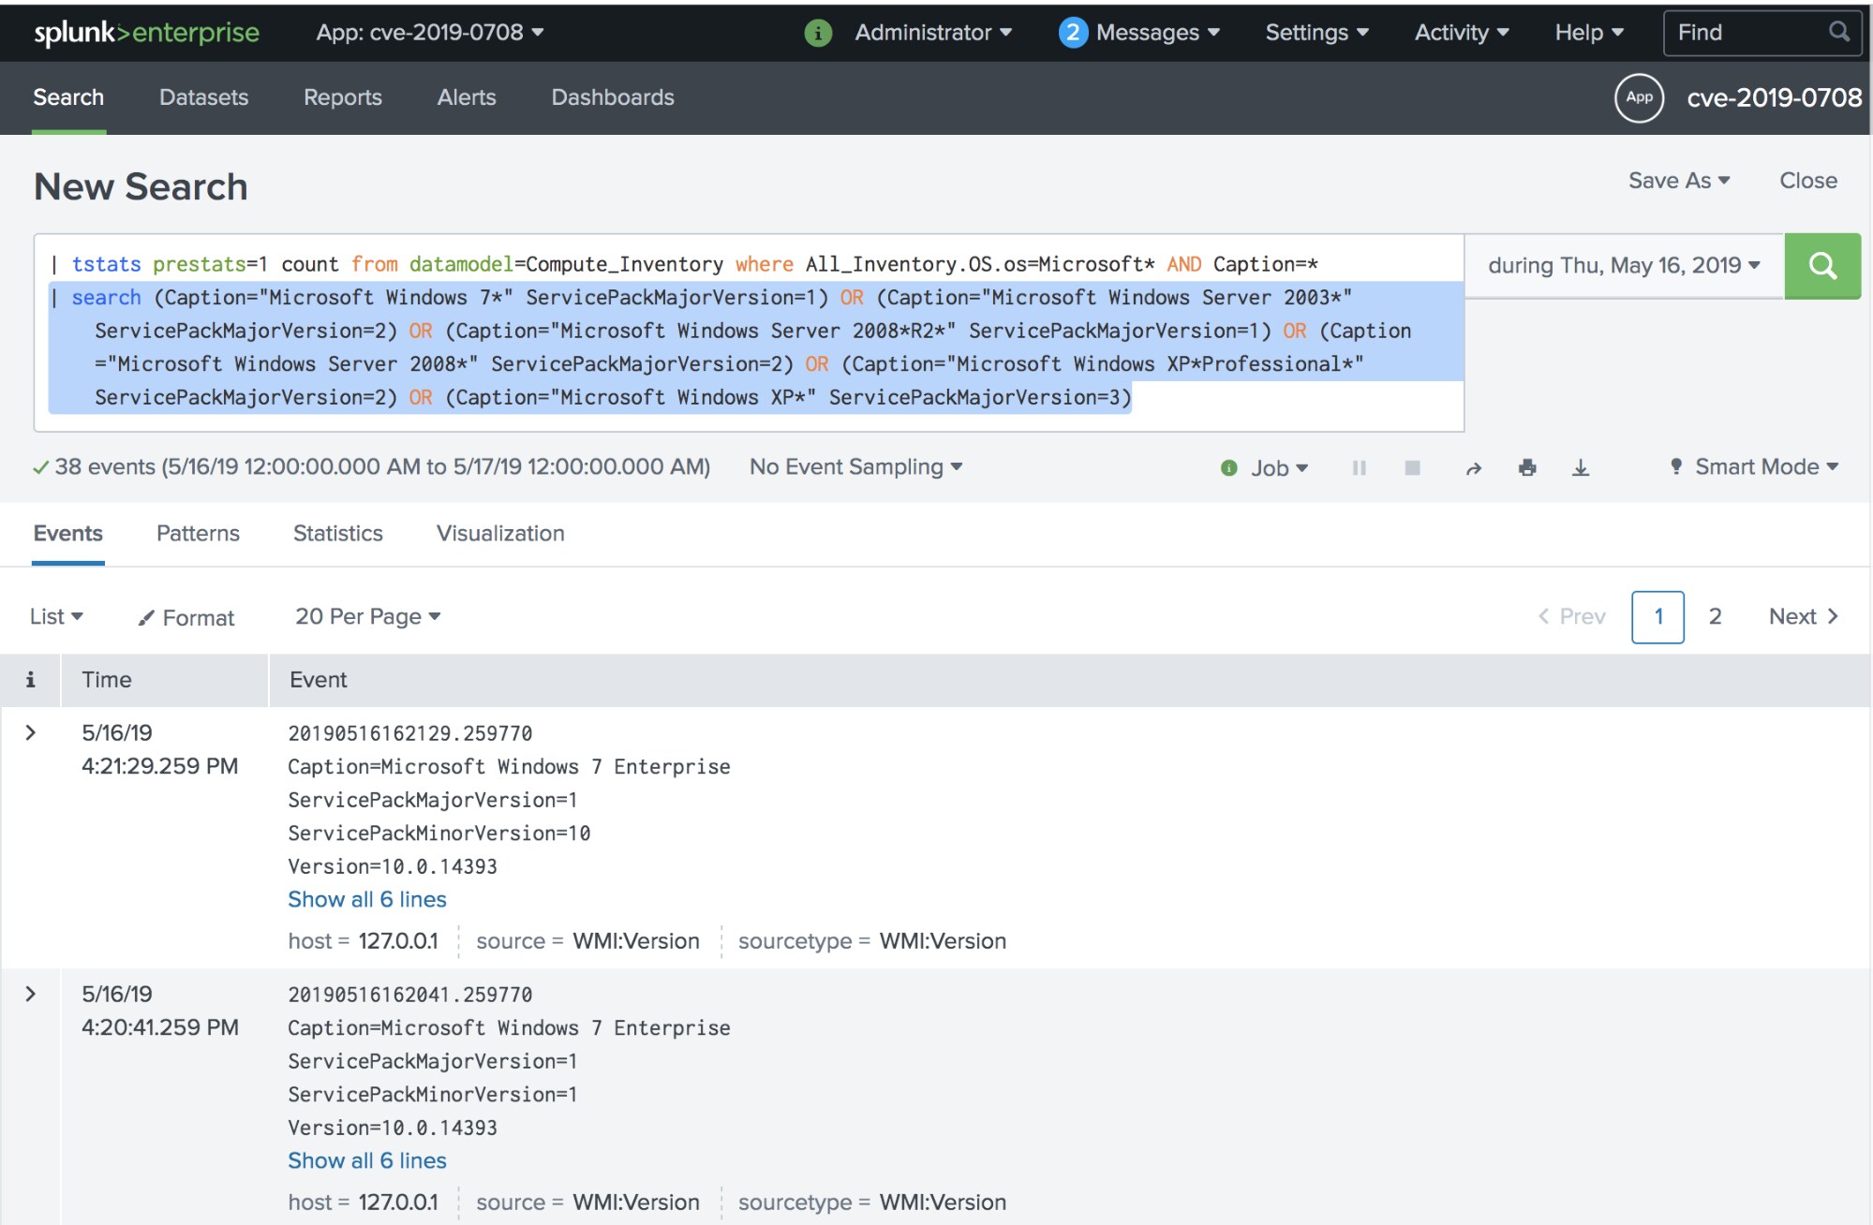Switch to the Visualization tab

[500, 534]
